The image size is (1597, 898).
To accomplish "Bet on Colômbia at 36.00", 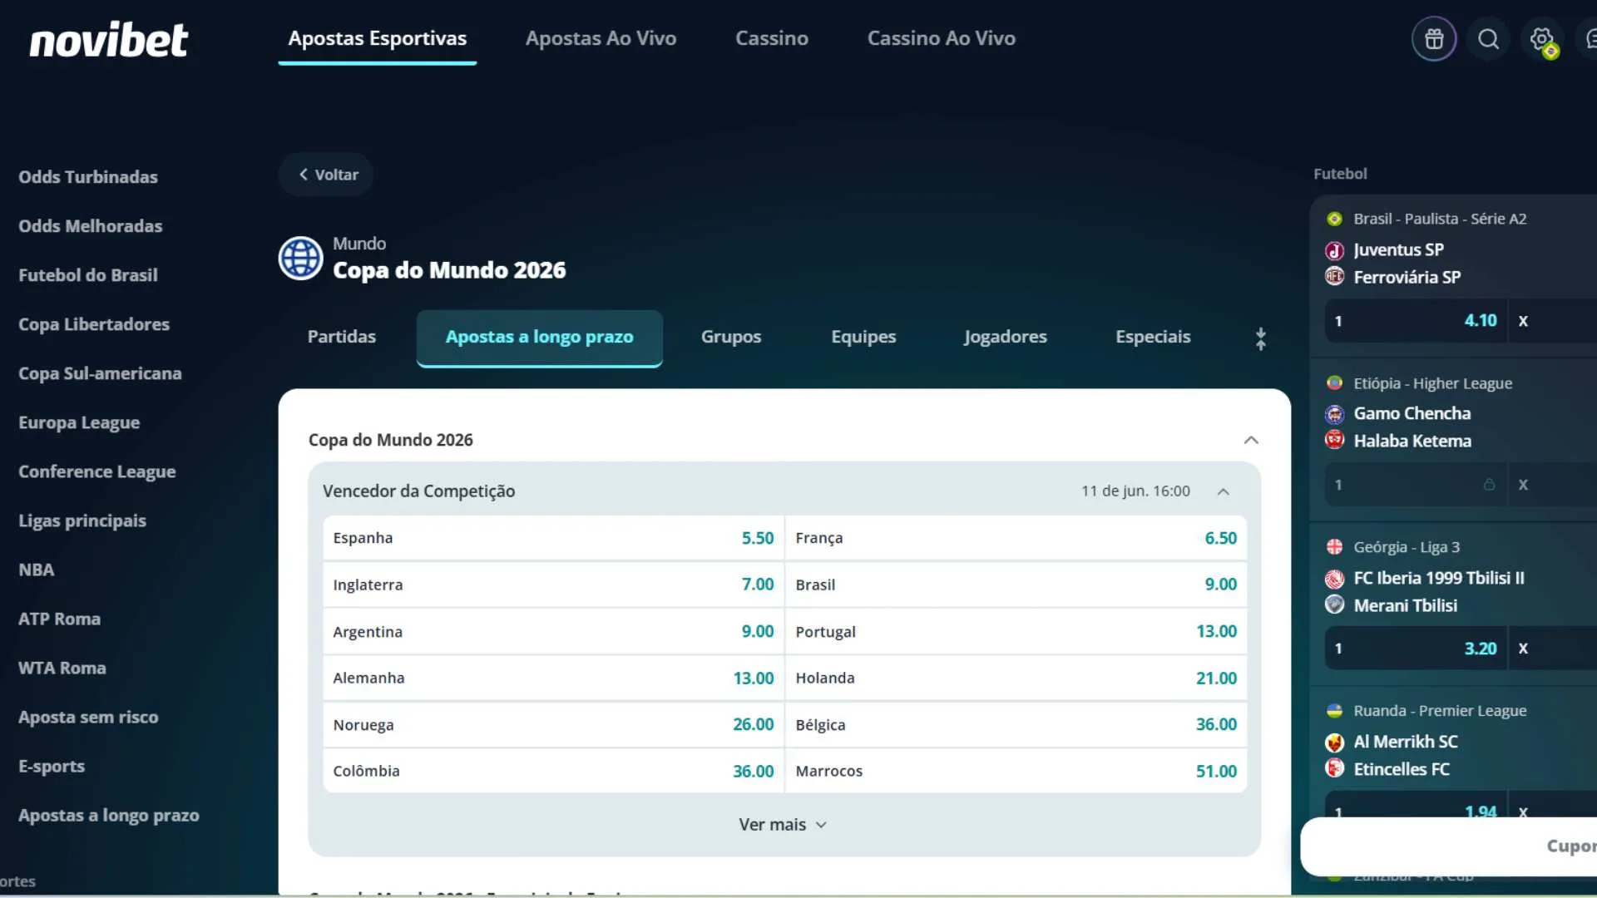I will [x=553, y=771].
